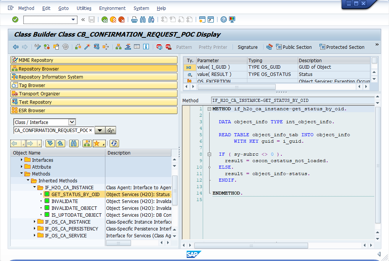This screenshot has width=389, height=261.
Task: Click the Display/Change glasses-pencil icon
Action: pyautogui.click(x=38, y=47)
